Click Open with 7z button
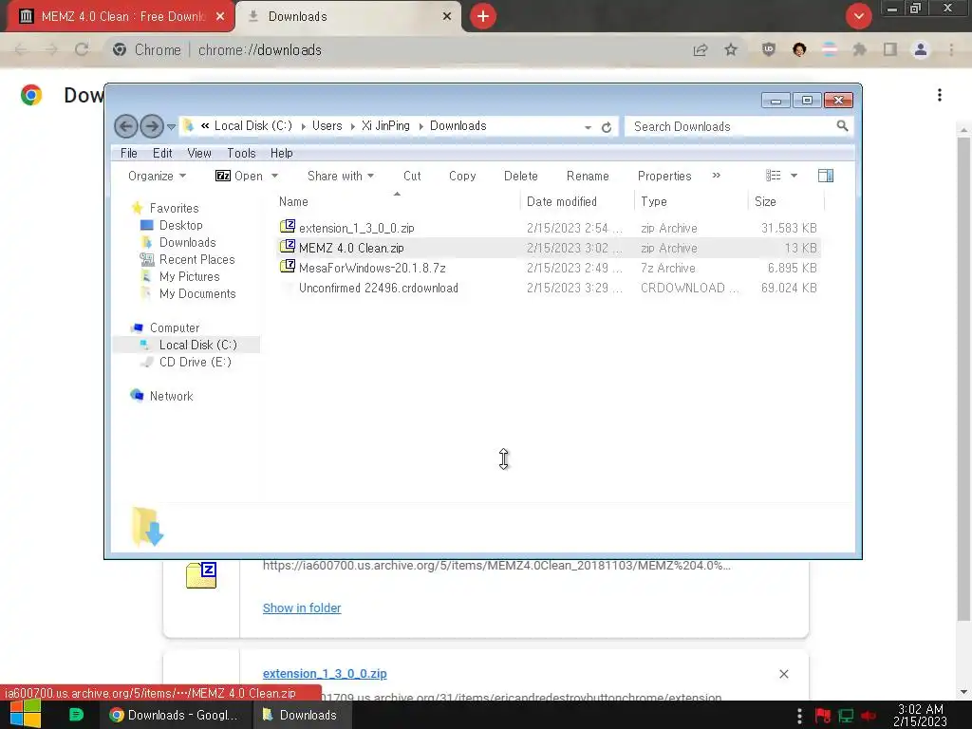 (239, 176)
